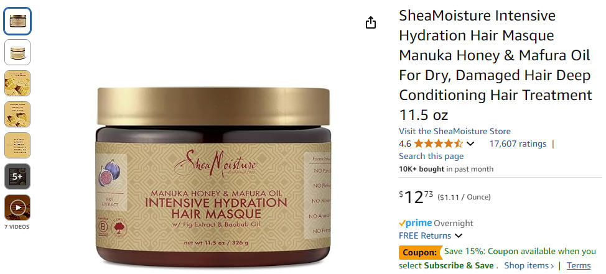Open the fourth Manuka Honey info thumbnail
This screenshot has width=606, height=274.
[x=17, y=114]
